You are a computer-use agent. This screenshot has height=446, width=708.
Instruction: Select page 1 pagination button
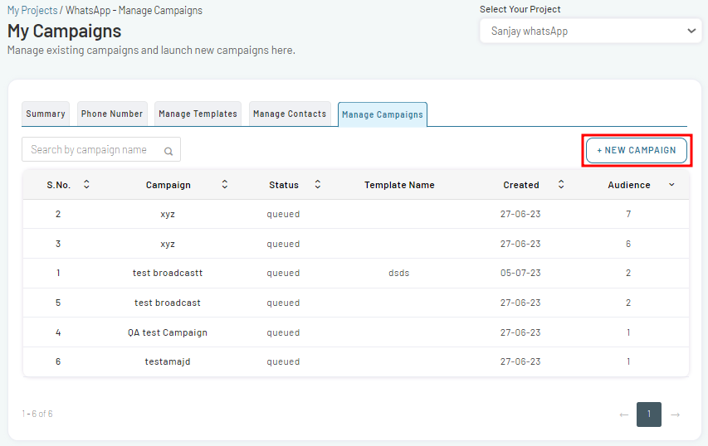(649, 414)
